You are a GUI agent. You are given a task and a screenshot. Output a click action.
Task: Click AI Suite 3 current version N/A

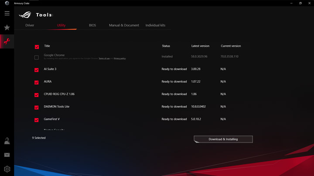(x=223, y=69)
